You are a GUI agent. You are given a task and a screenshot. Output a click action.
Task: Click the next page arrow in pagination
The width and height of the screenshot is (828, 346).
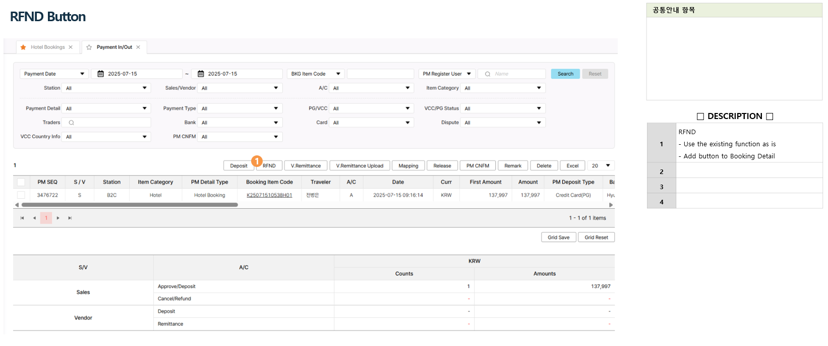click(58, 218)
